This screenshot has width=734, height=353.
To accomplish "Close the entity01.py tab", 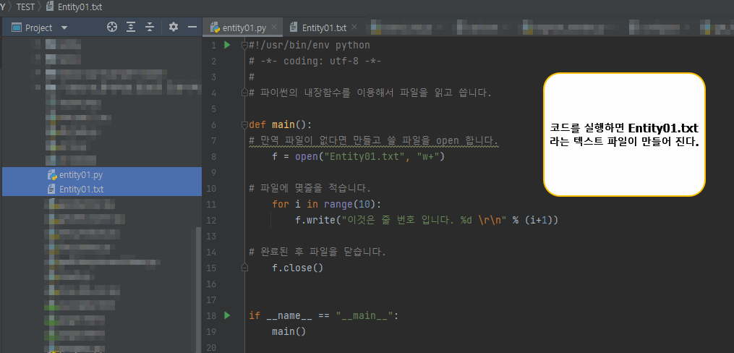I will point(274,27).
